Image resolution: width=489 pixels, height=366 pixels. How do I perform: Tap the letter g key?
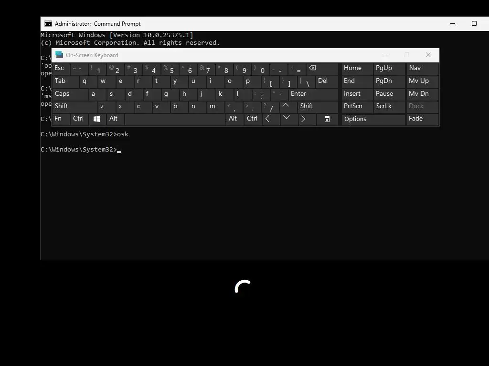(x=170, y=94)
